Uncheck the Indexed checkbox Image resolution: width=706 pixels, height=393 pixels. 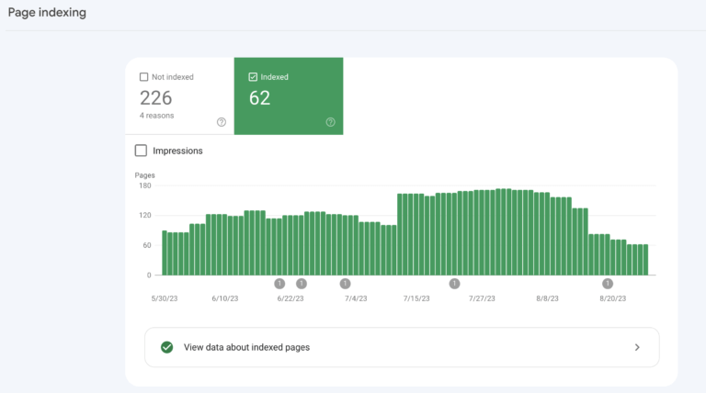click(253, 77)
